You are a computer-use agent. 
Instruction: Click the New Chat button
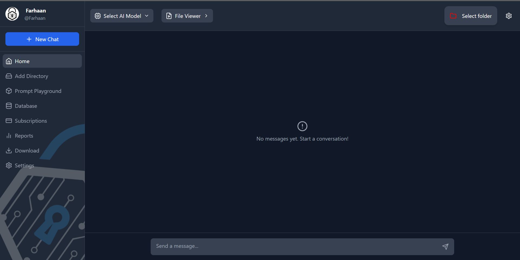[42, 39]
